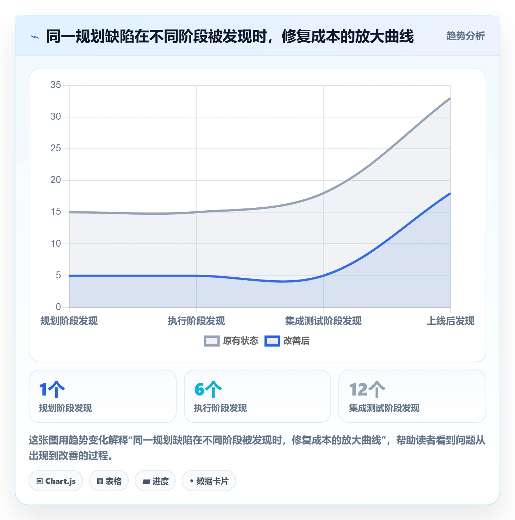Select the 表格 tag chip
Viewport: 515px width, 520px height.
(x=109, y=481)
